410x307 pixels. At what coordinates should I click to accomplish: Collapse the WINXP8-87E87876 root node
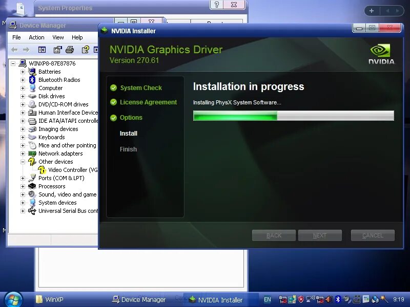pyautogui.click(x=13, y=63)
